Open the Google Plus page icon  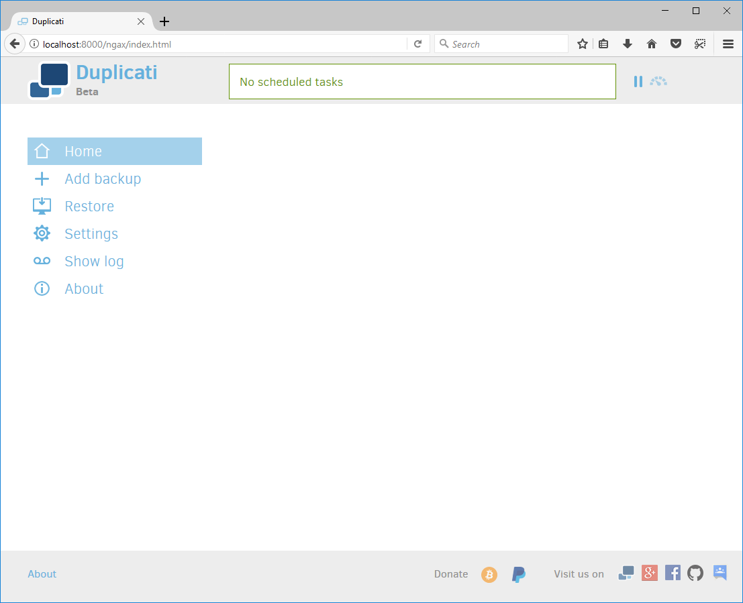click(x=650, y=573)
